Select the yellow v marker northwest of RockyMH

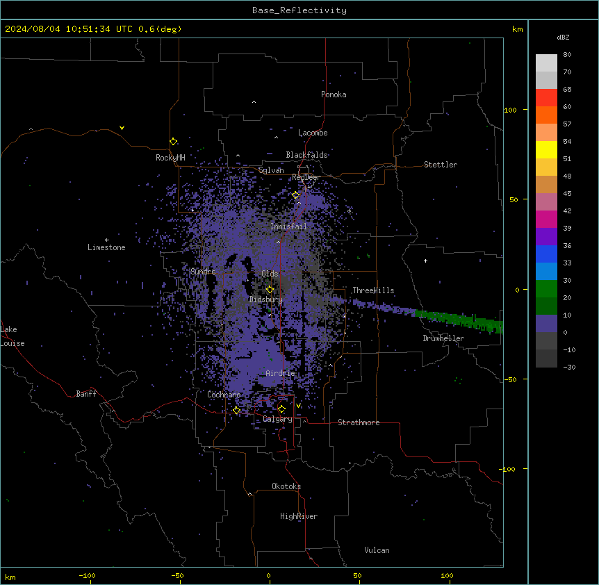pos(122,128)
